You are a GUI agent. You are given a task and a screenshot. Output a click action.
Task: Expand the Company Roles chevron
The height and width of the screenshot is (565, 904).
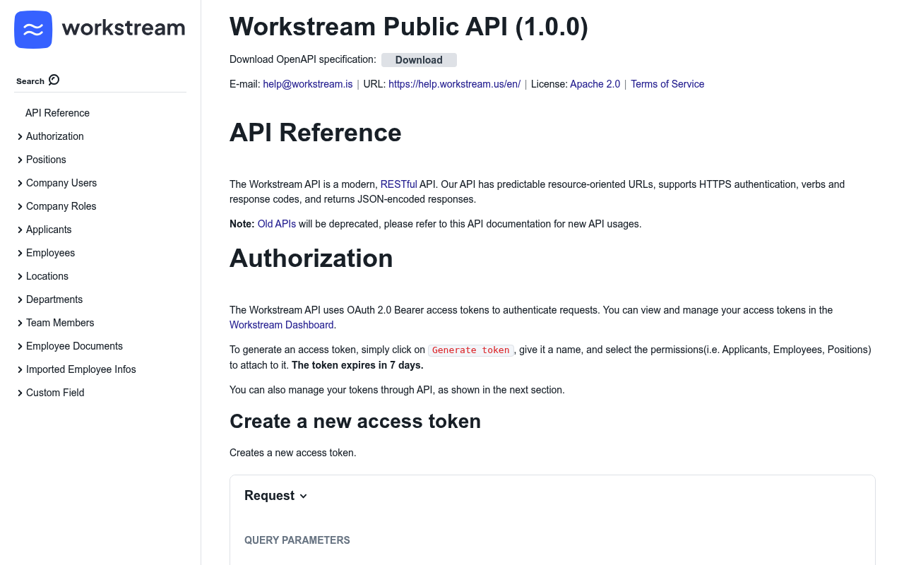click(20, 207)
